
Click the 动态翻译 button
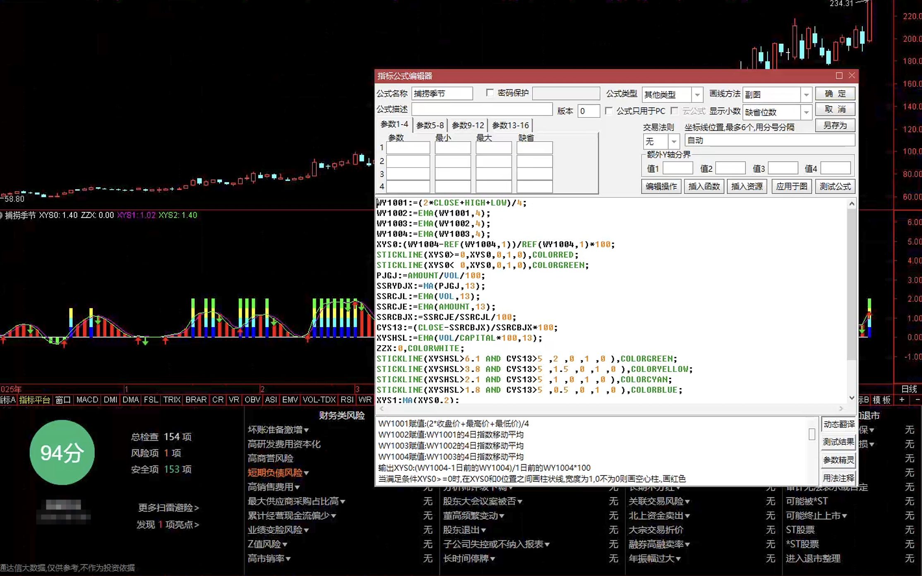click(x=838, y=424)
